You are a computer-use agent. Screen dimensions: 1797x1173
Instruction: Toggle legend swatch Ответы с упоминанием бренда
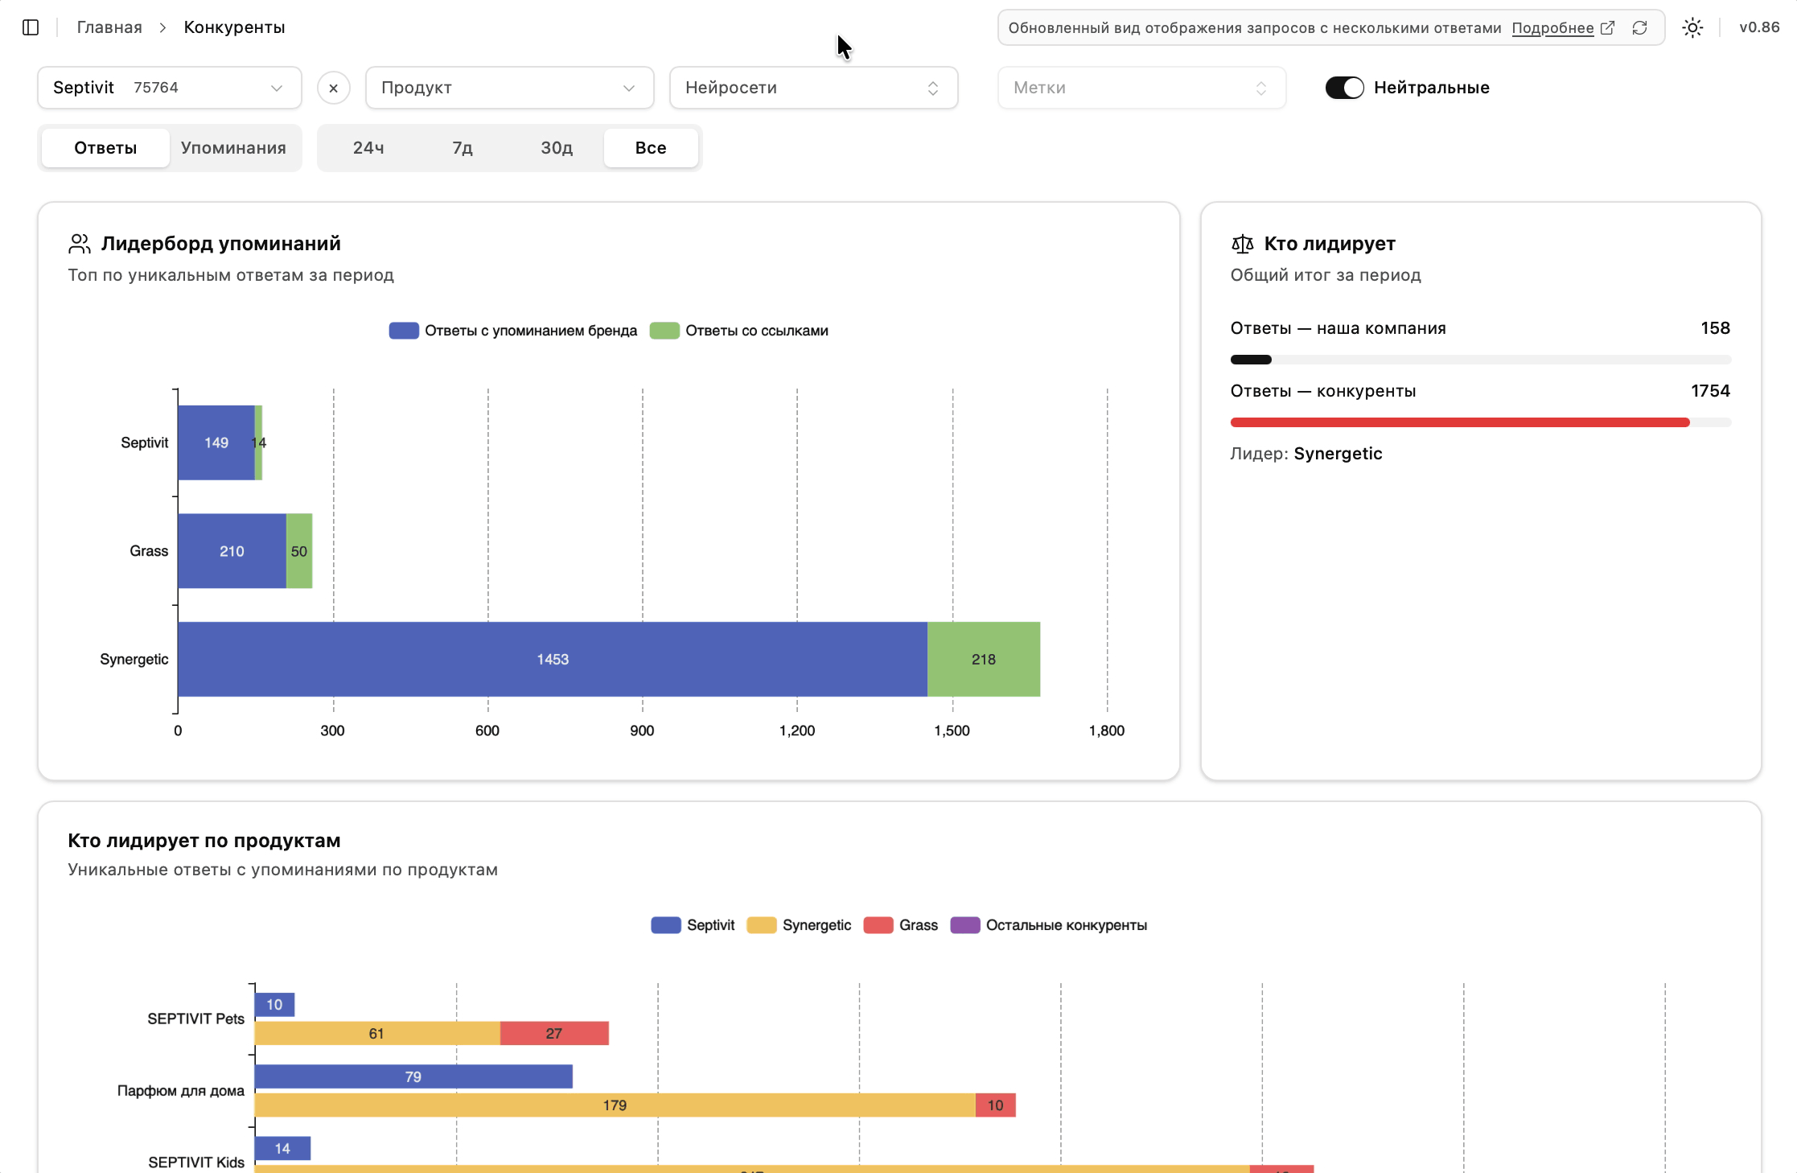(404, 331)
